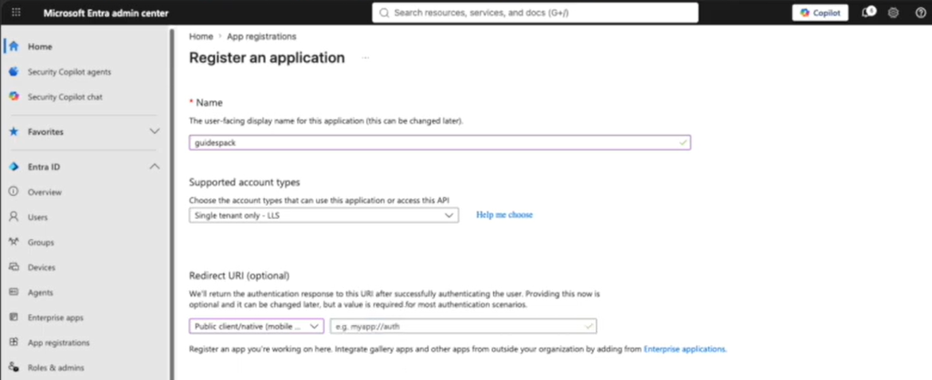Click the Help me choose link

click(504, 215)
